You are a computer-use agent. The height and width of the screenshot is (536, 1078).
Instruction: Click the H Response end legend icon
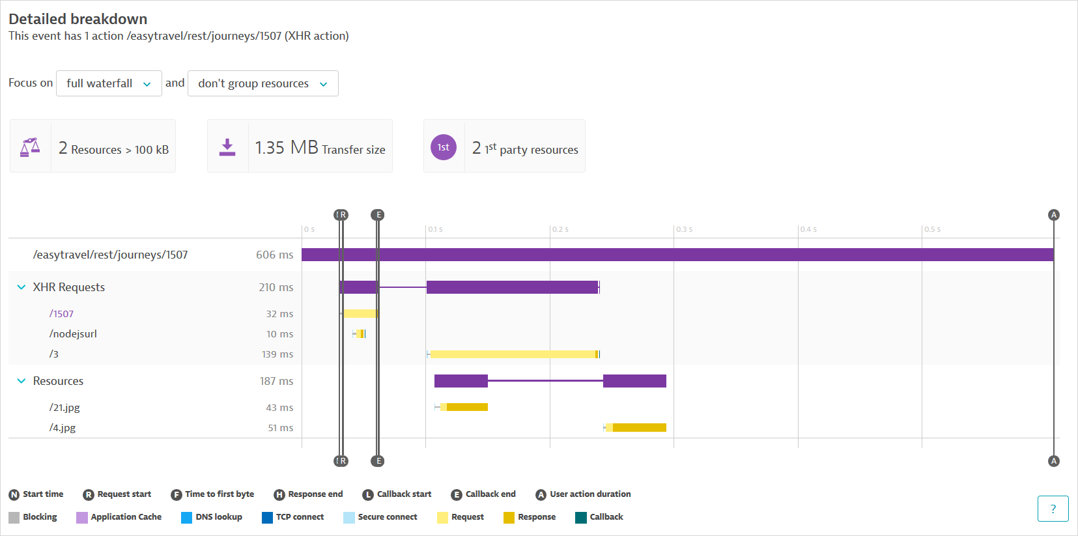279,495
